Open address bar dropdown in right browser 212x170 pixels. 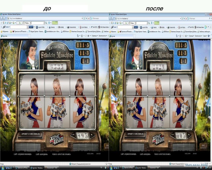180,18
